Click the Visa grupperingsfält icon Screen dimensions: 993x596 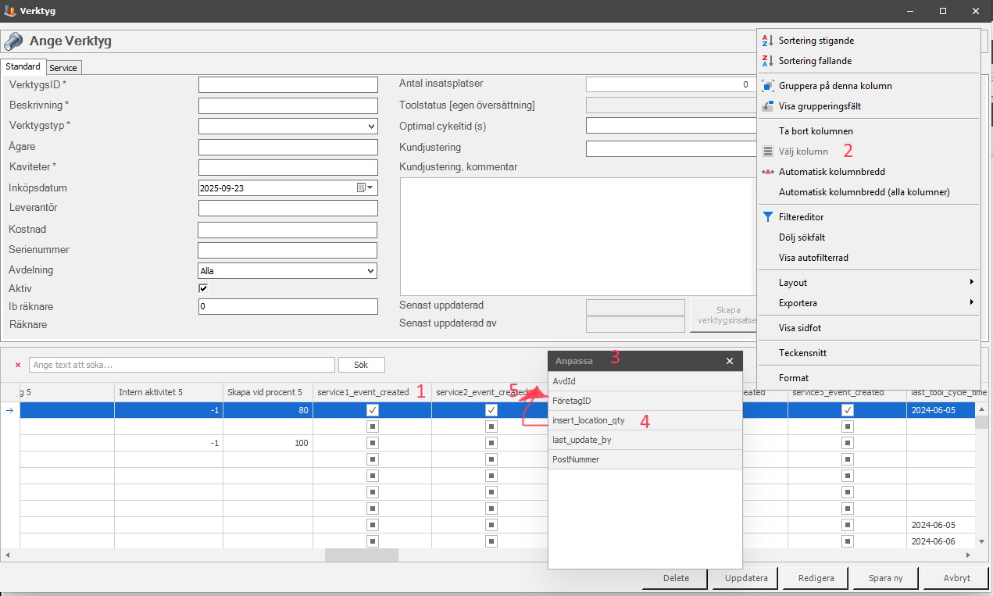click(767, 106)
